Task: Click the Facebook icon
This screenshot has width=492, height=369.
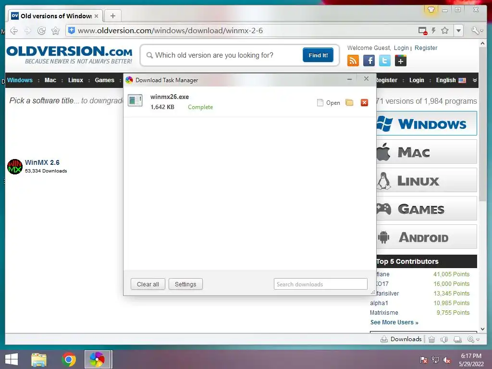Action: (x=369, y=60)
